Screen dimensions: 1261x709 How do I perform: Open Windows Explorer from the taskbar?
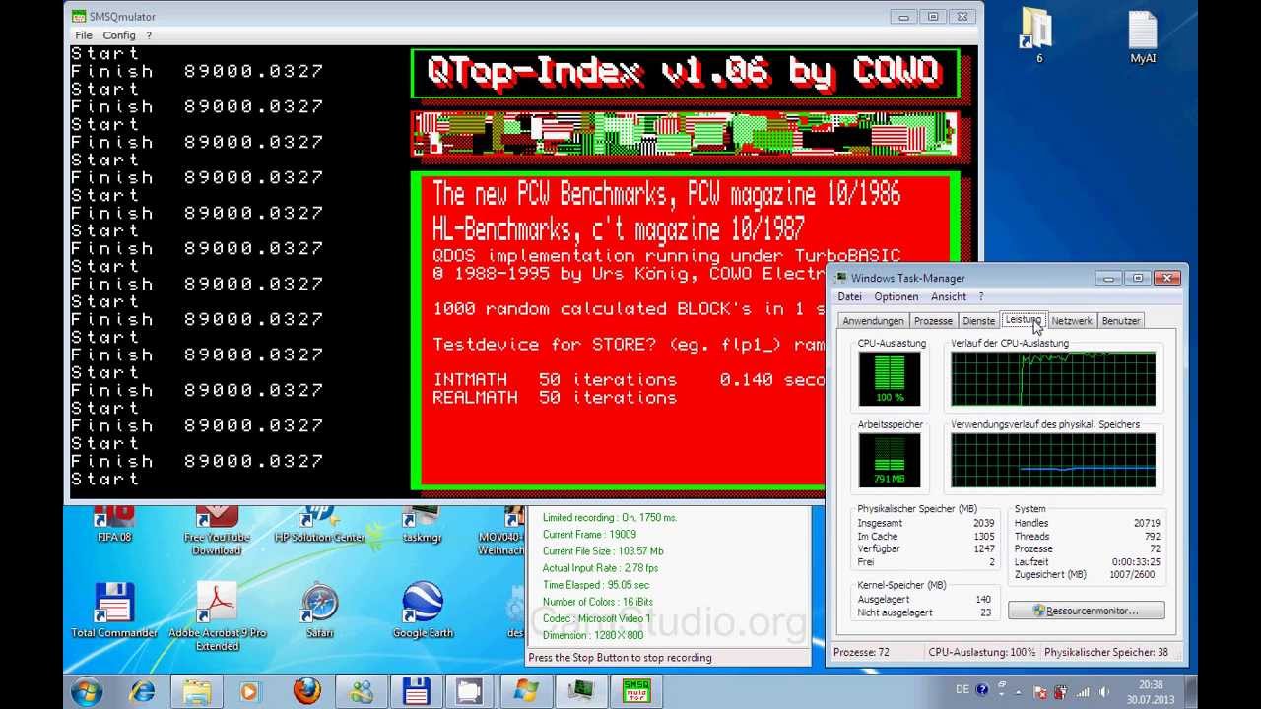(197, 691)
